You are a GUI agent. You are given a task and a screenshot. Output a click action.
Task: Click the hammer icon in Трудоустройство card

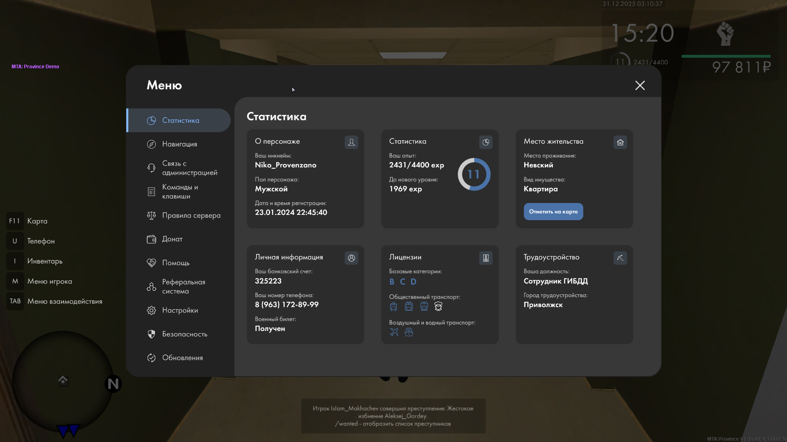(x=620, y=258)
